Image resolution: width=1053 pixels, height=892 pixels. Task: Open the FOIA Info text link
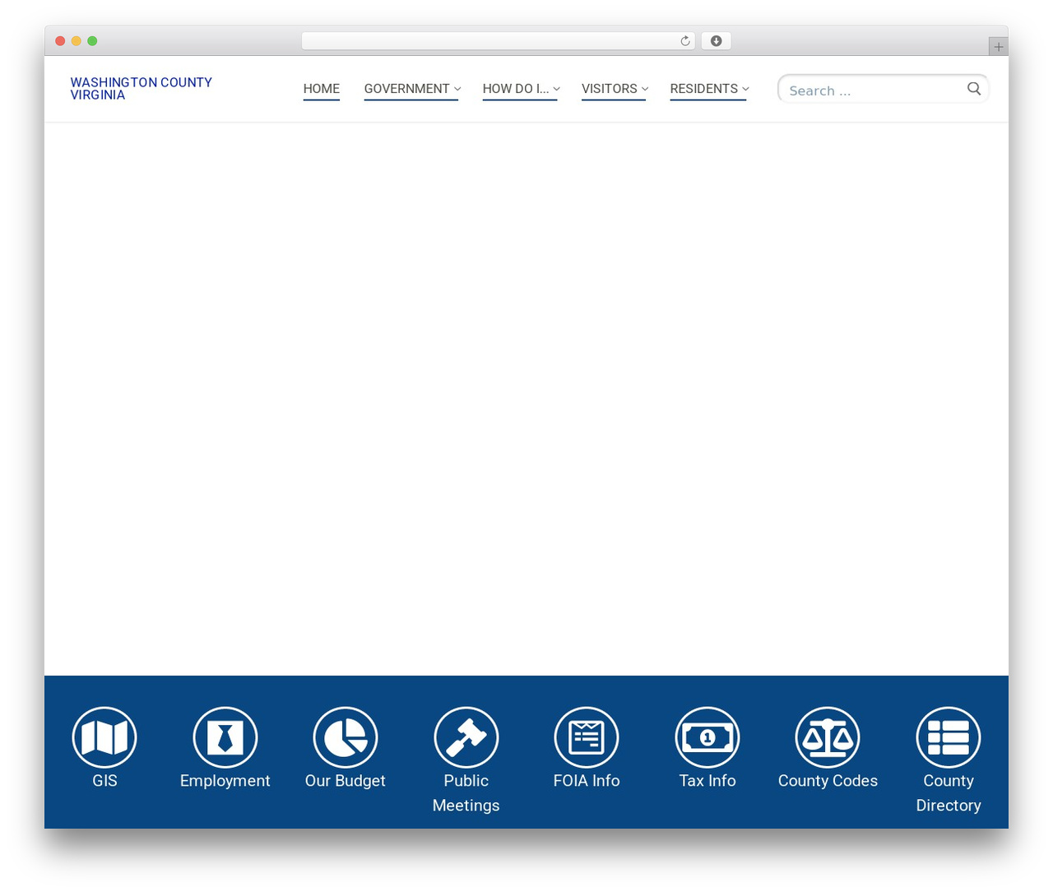(x=587, y=781)
